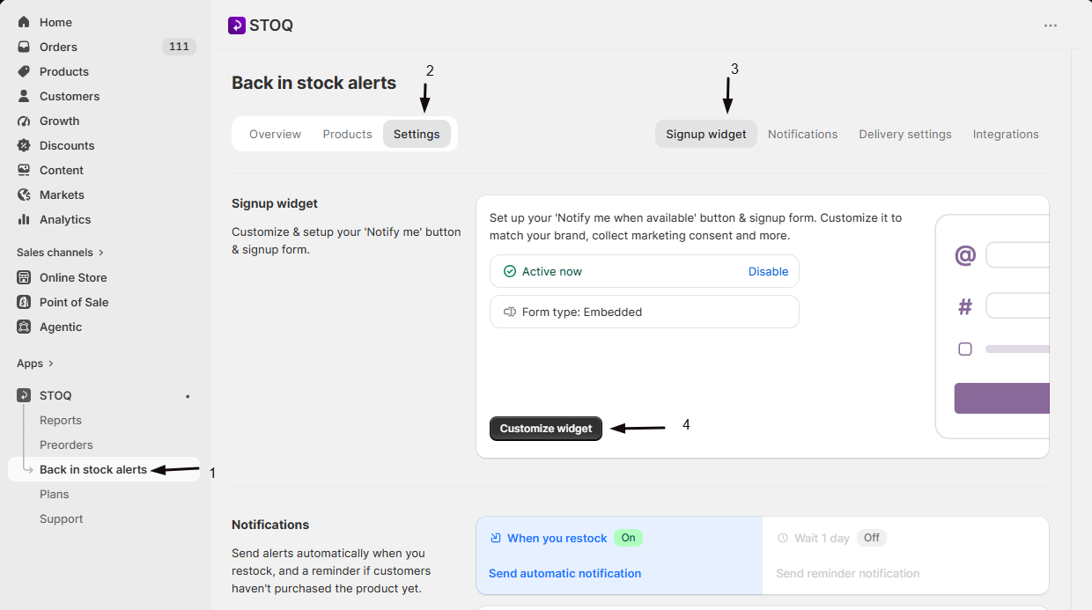Click the Customers person icon

(x=24, y=96)
